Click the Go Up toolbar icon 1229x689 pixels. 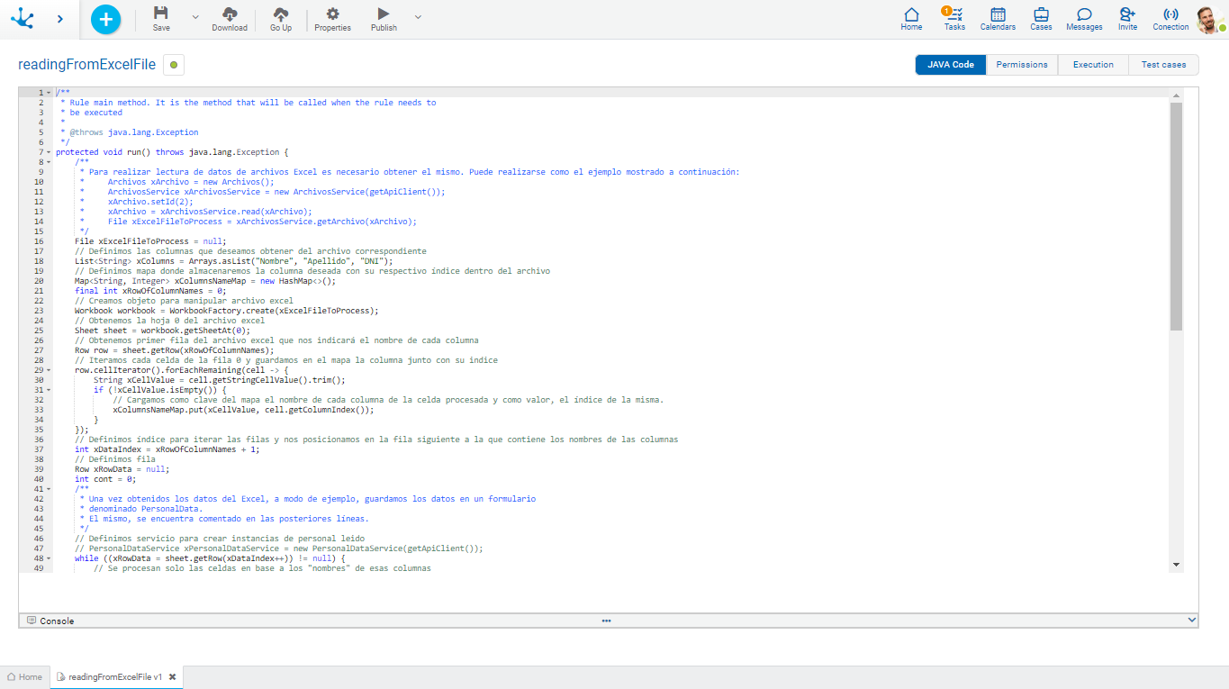[281, 18]
